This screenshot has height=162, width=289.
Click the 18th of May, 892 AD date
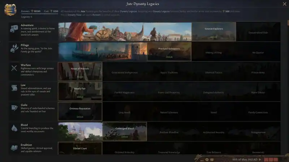point(245,159)
